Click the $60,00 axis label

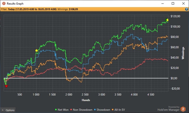175,47
